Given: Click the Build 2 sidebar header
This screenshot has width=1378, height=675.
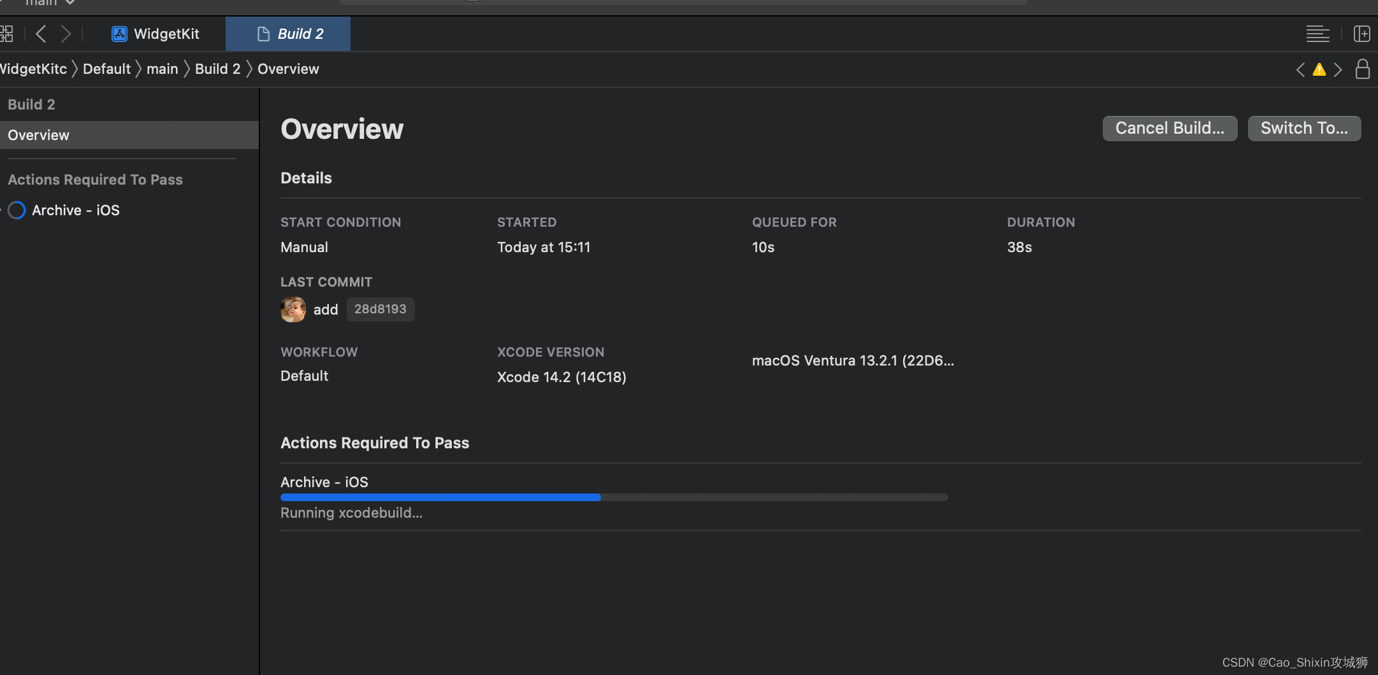Looking at the screenshot, I should [31, 104].
